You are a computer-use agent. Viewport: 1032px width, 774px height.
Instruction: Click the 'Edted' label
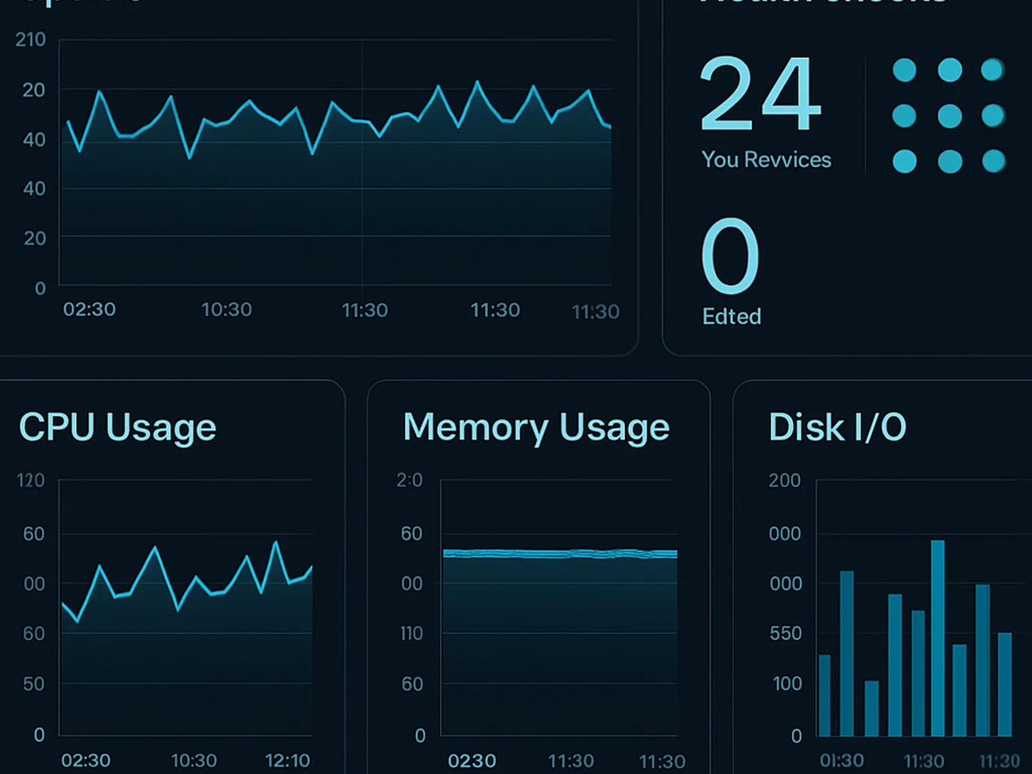[731, 316]
